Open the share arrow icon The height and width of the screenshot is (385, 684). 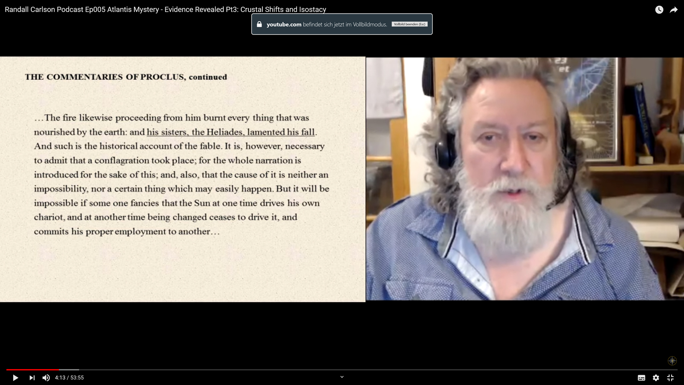click(x=673, y=10)
